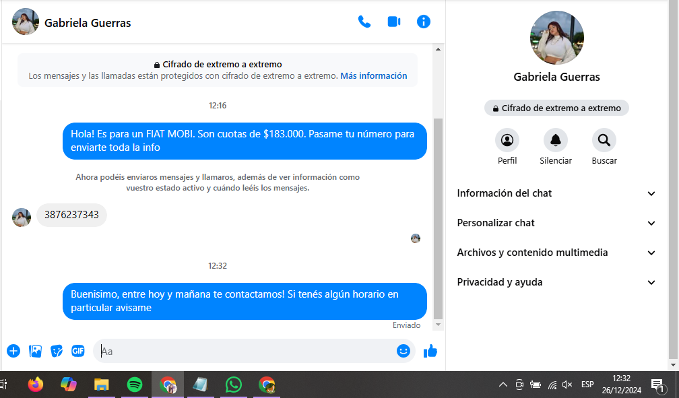Expand Personalizar chat section
Viewport: 679px width, 398px height.
(556, 223)
